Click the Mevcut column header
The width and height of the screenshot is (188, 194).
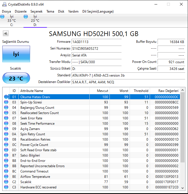tap(100, 91)
